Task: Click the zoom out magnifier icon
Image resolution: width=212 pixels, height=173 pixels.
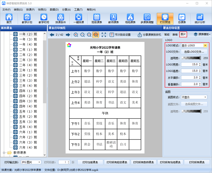Action: (x=82, y=35)
